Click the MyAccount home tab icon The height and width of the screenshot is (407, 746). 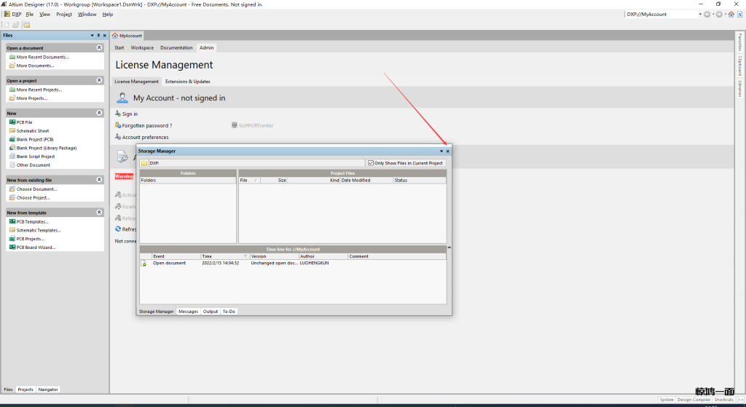pyautogui.click(x=115, y=36)
